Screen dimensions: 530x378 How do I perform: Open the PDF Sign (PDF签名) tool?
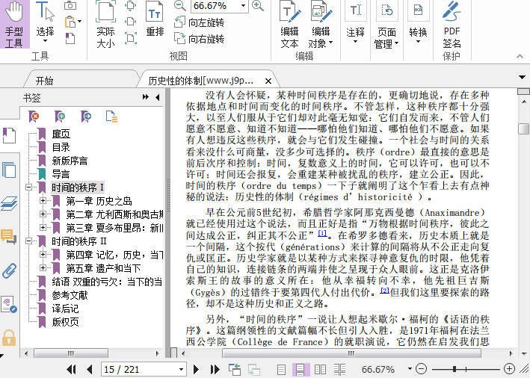tap(452, 24)
